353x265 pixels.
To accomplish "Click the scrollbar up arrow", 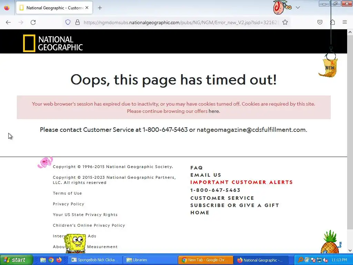I will pos(350,32).
